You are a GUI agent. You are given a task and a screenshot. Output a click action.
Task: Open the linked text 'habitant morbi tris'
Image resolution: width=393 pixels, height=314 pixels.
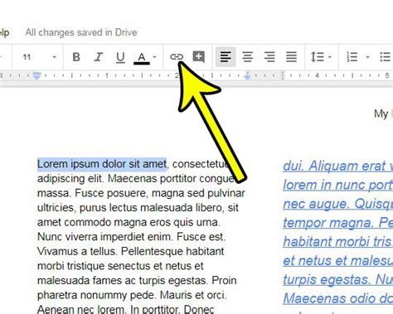(x=337, y=242)
